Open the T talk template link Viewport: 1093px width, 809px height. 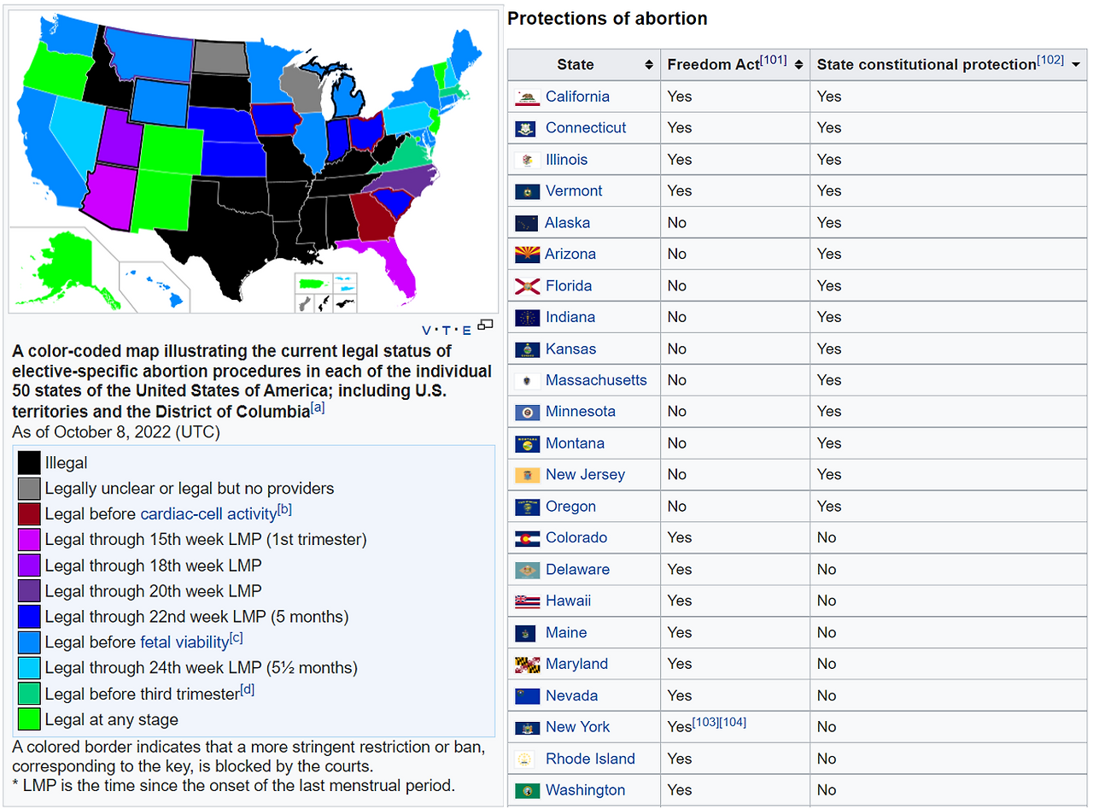pyautogui.click(x=447, y=331)
